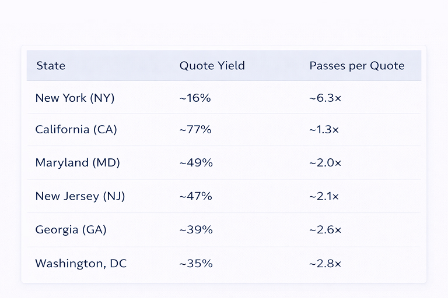
Task: Click the ~1.3× passes per quote value
Action: pyautogui.click(x=324, y=129)
